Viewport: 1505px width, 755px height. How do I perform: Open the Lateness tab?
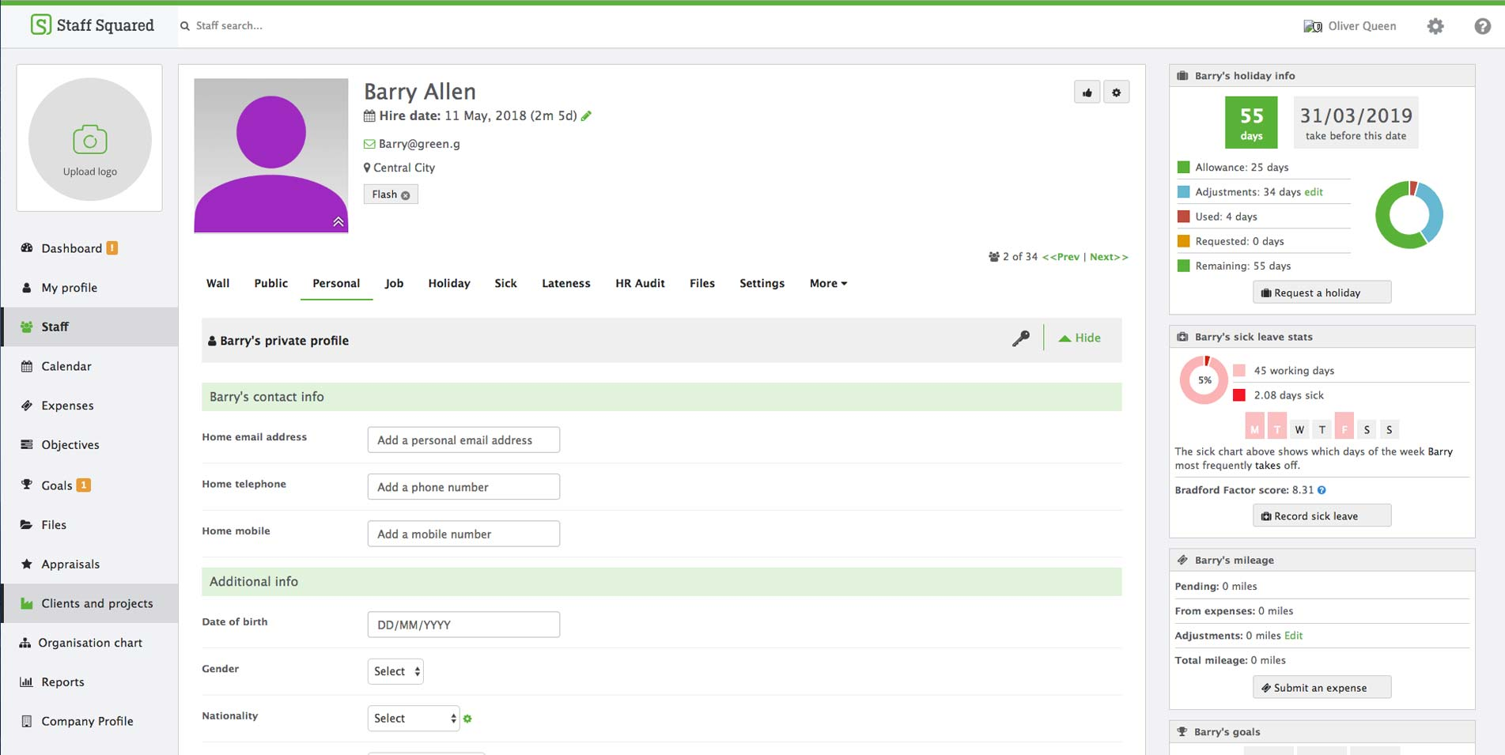pyautogui.click(x=565, y=283)
